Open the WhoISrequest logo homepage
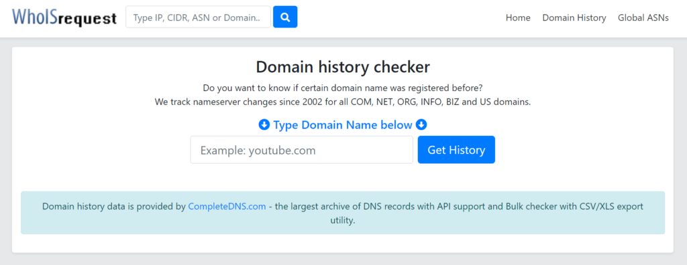Screen dimensions: 687x265 pyautogui.click(x=64, y=17)
